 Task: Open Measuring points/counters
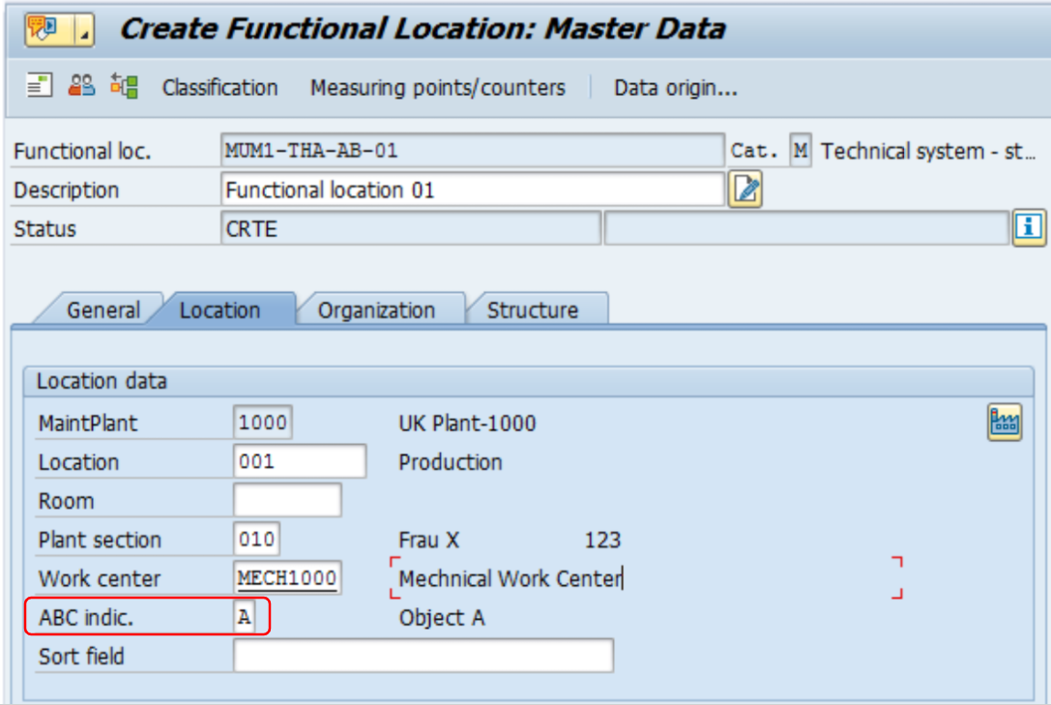coord(438,88)
